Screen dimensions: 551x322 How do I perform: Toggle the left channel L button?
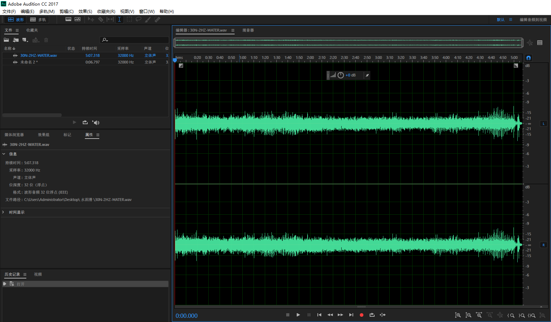point(543,123)
